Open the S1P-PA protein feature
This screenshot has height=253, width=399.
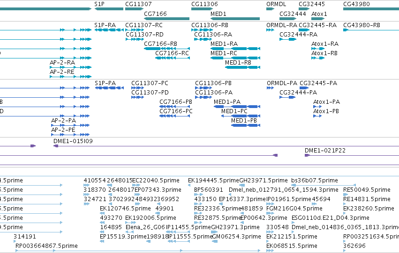pos(109,88)
